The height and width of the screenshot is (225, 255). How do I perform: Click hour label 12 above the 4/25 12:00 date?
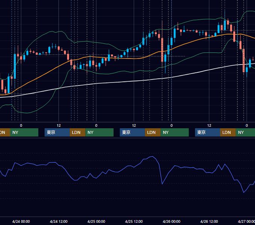pos(134,126)
